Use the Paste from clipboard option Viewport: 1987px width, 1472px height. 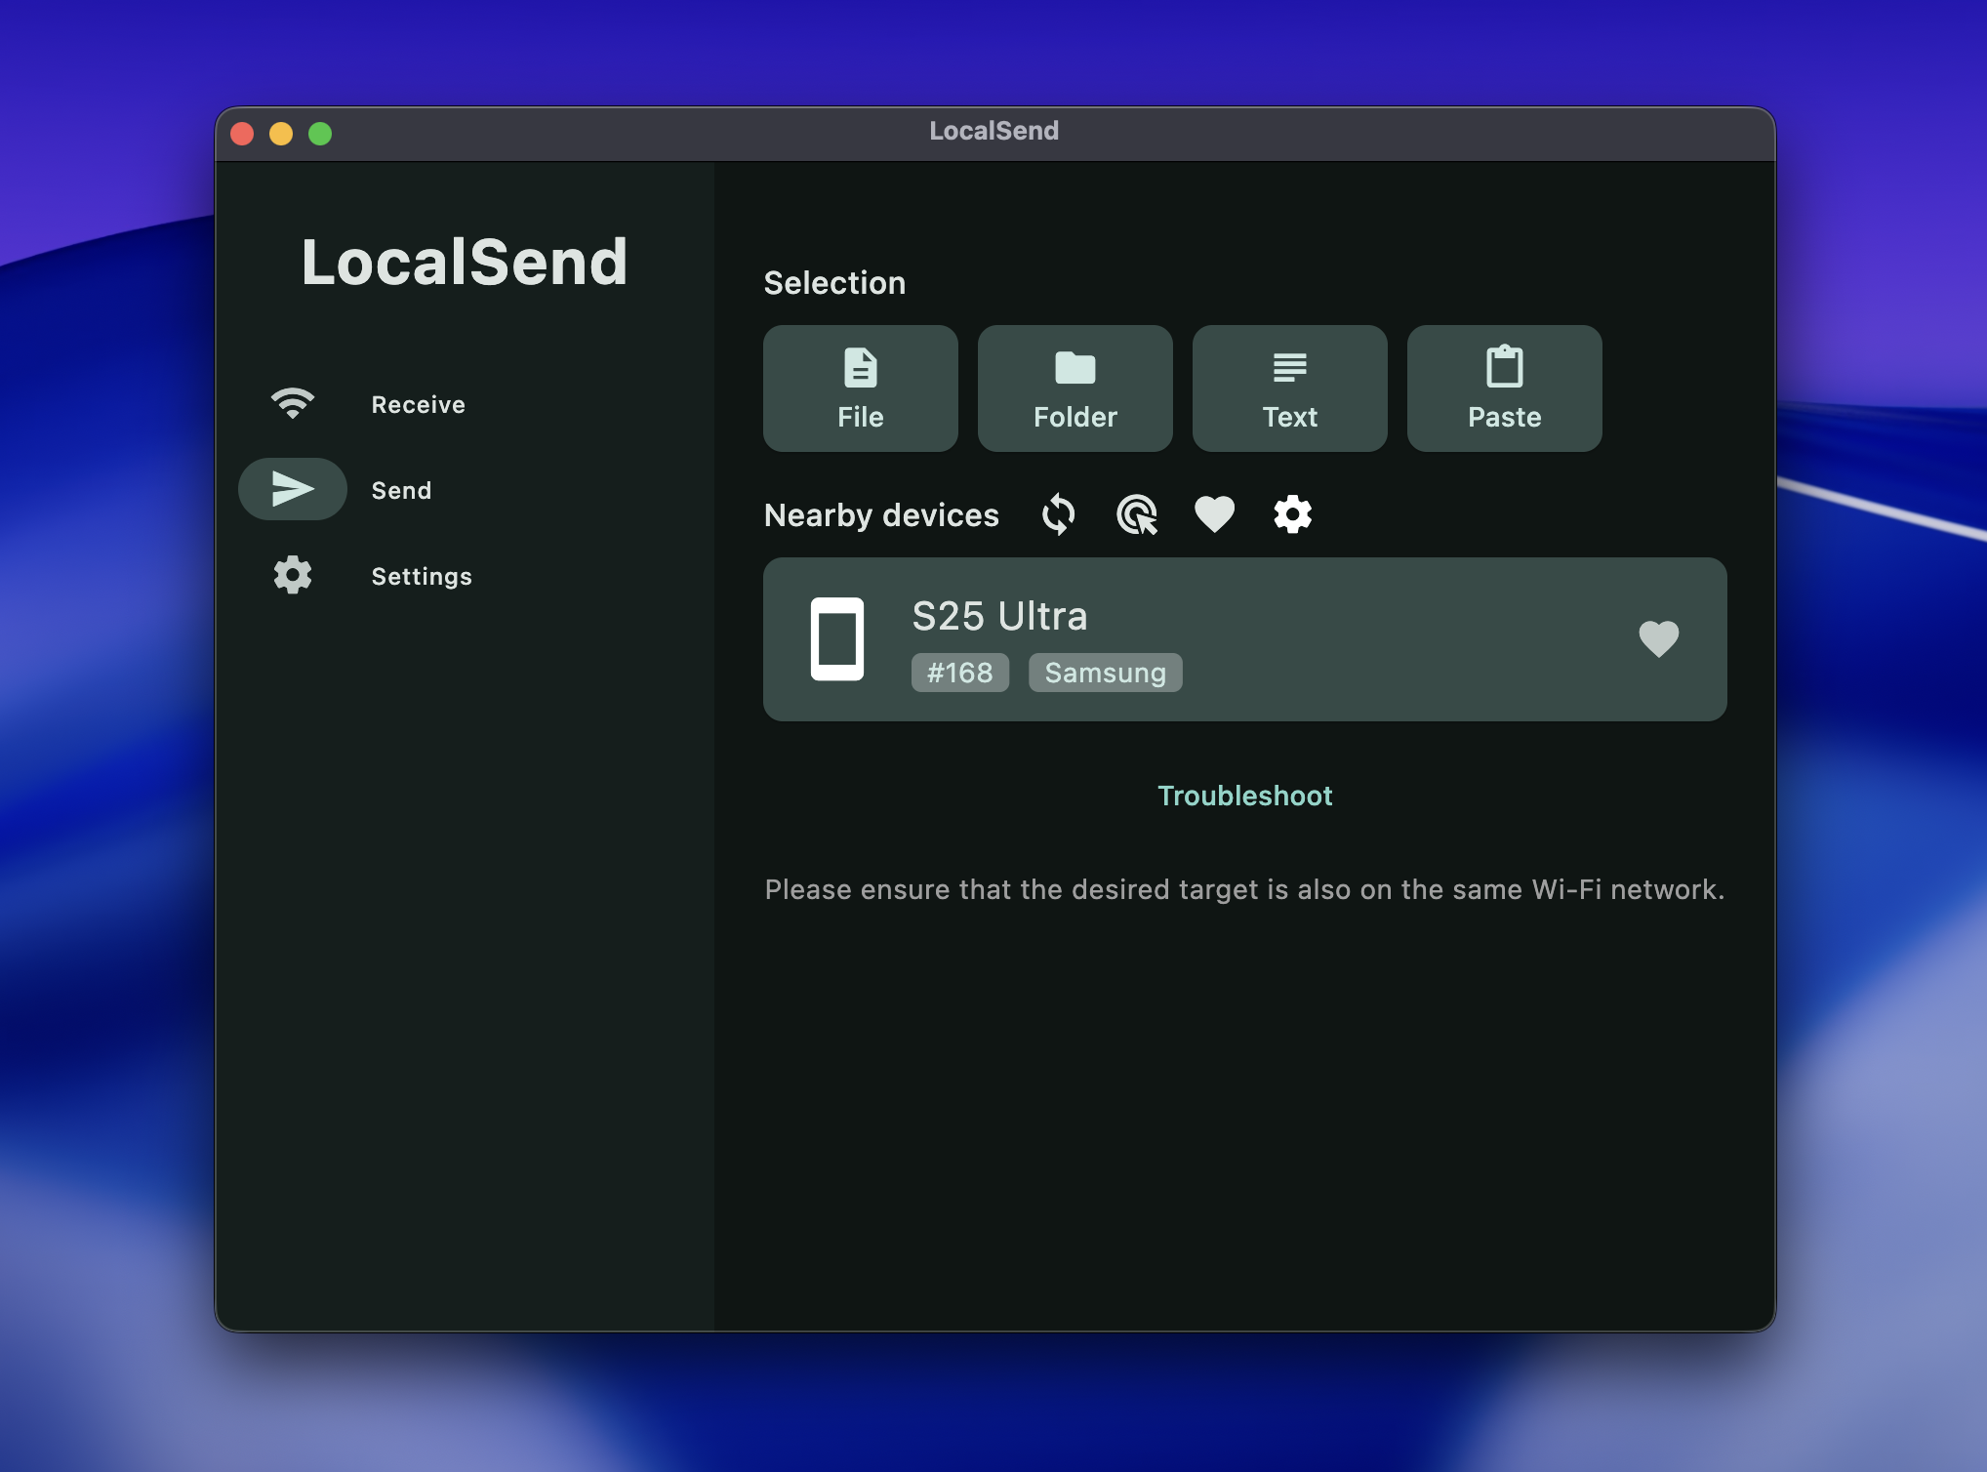click(1503, 388)
